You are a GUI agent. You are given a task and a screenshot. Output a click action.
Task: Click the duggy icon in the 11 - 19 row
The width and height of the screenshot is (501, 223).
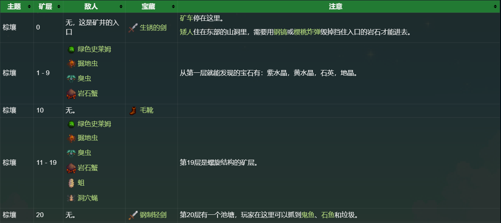pos(71,138)
